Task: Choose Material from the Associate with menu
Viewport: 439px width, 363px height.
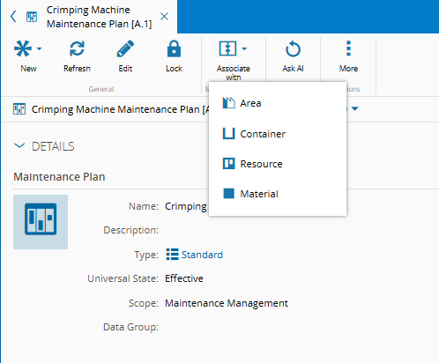Action: click(278, 194)
